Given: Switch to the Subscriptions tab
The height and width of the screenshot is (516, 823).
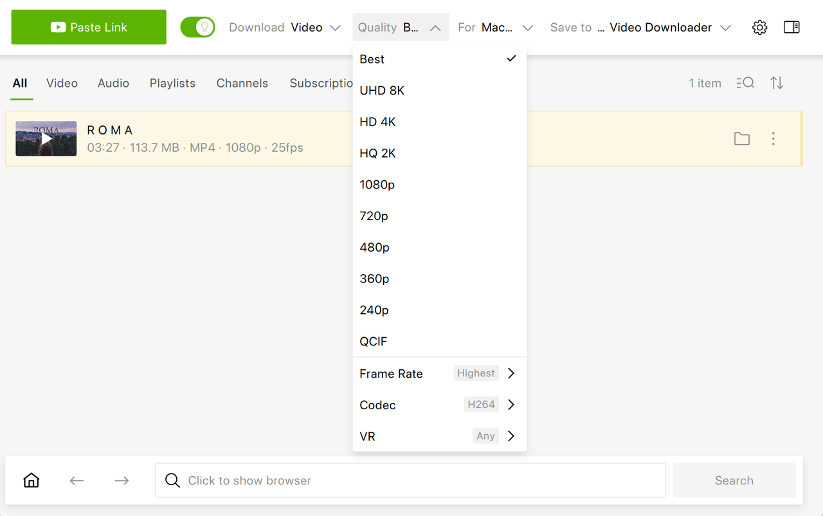Looking at the screenshot, I should point(321,83).
